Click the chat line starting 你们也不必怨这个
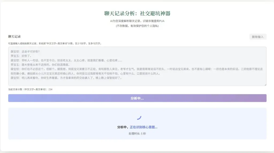The width and height of the screenshot is (274, 153). point(137,71)
